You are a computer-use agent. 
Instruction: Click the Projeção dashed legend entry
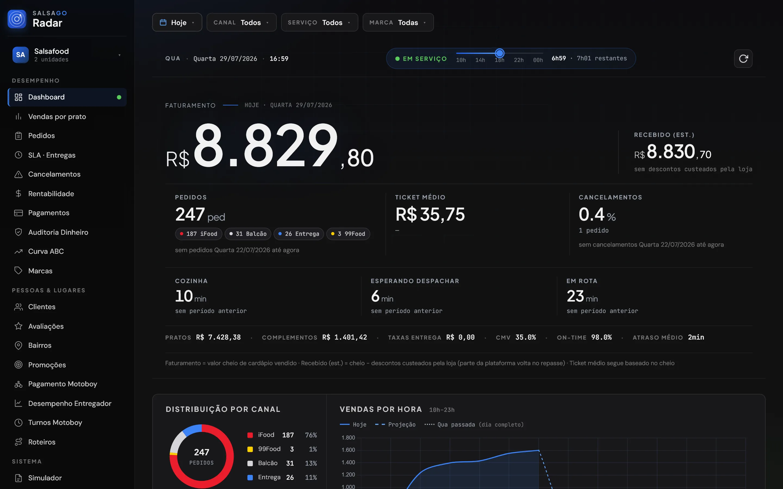tap(395, 425)
